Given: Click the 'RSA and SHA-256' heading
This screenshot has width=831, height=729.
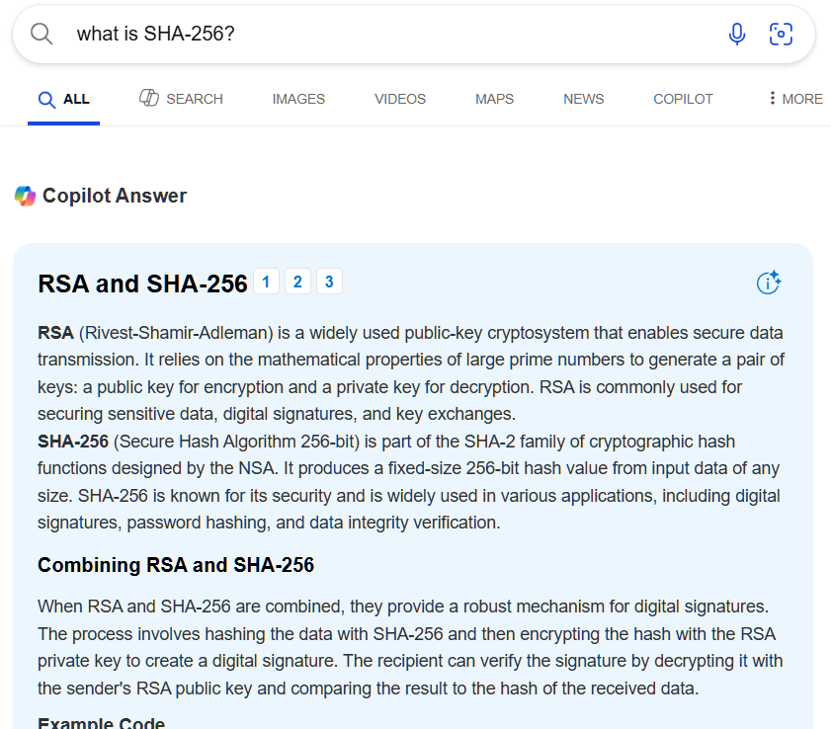Looking at the screenshot, I should tap(142, 283).
